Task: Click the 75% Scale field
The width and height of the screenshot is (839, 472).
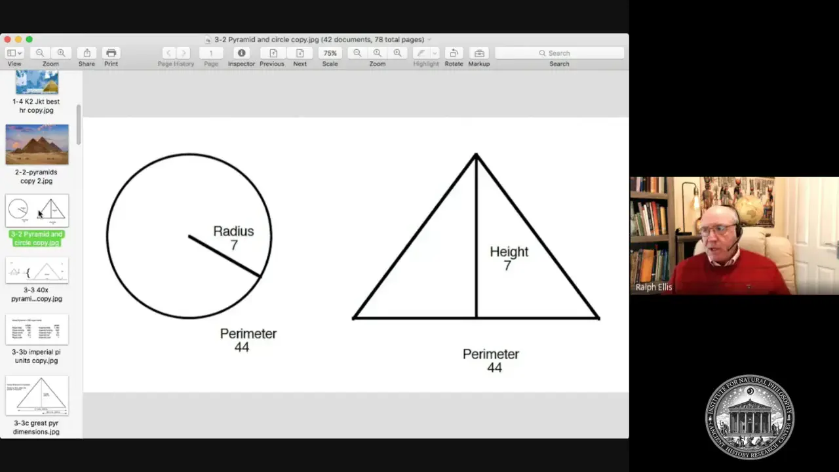Action: click(x=330, y=53)
